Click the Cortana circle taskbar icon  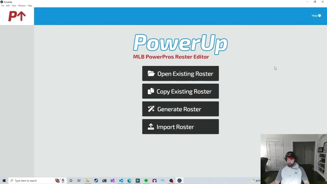[x=71, y=181]
